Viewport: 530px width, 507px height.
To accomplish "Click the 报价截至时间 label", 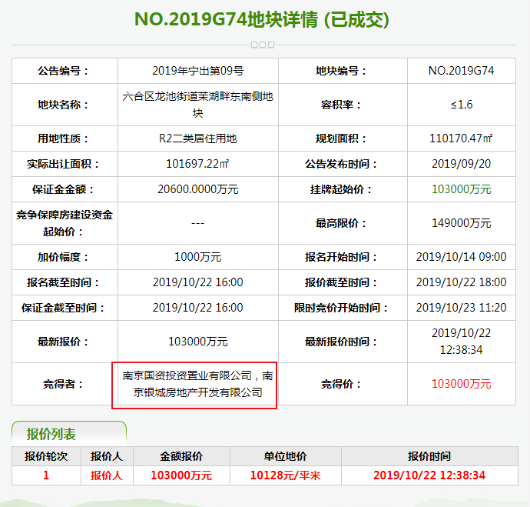I will 340,282.
